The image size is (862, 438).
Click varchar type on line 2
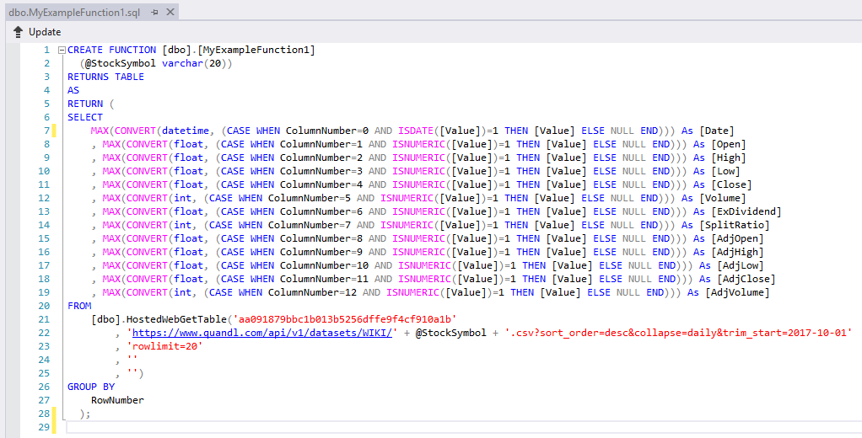[x=182, y=63]
